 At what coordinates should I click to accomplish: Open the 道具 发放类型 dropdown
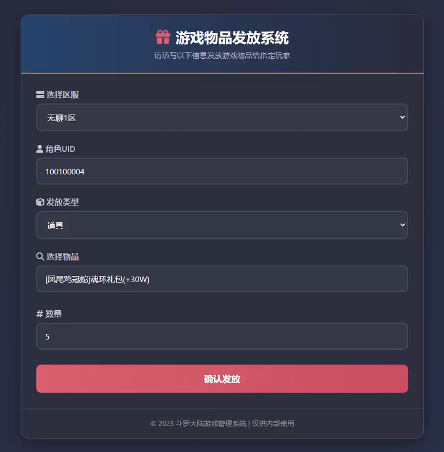coord(222,225)
